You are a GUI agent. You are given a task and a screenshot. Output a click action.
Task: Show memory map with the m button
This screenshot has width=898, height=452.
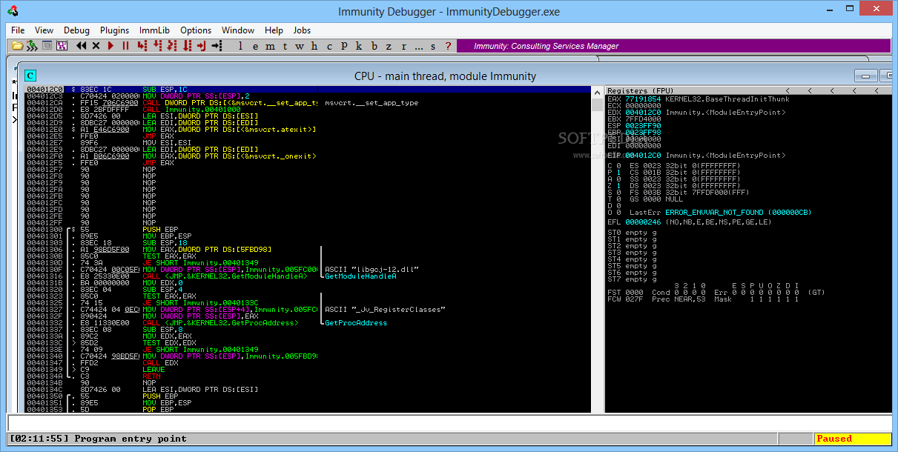[x=270, y=46]
